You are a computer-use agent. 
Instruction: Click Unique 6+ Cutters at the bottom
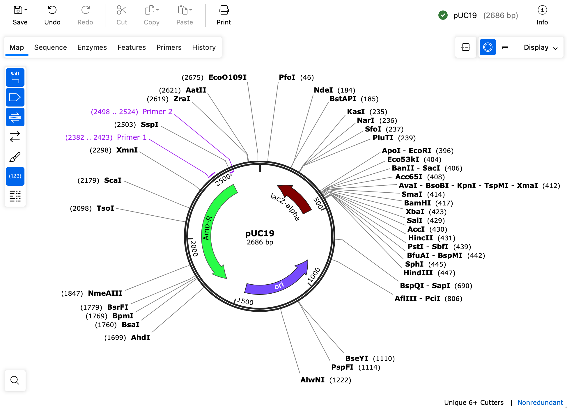coord(473,402)
